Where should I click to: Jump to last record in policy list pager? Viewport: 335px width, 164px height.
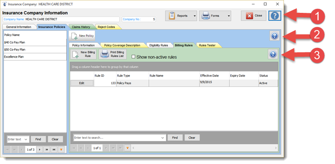[x=54, y=150]
